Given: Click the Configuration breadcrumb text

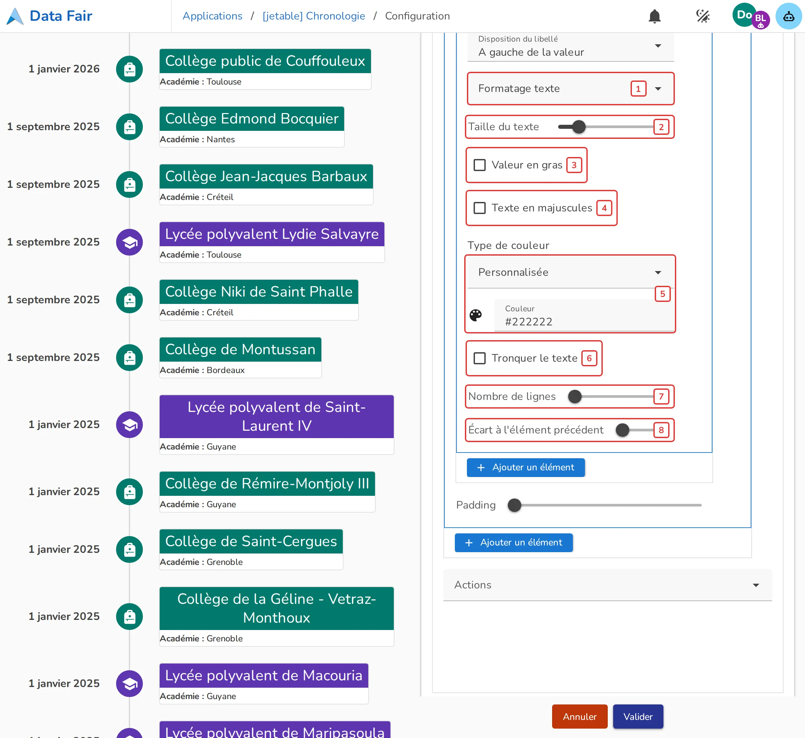Looking at the screenshot, I should pos(417,16).
